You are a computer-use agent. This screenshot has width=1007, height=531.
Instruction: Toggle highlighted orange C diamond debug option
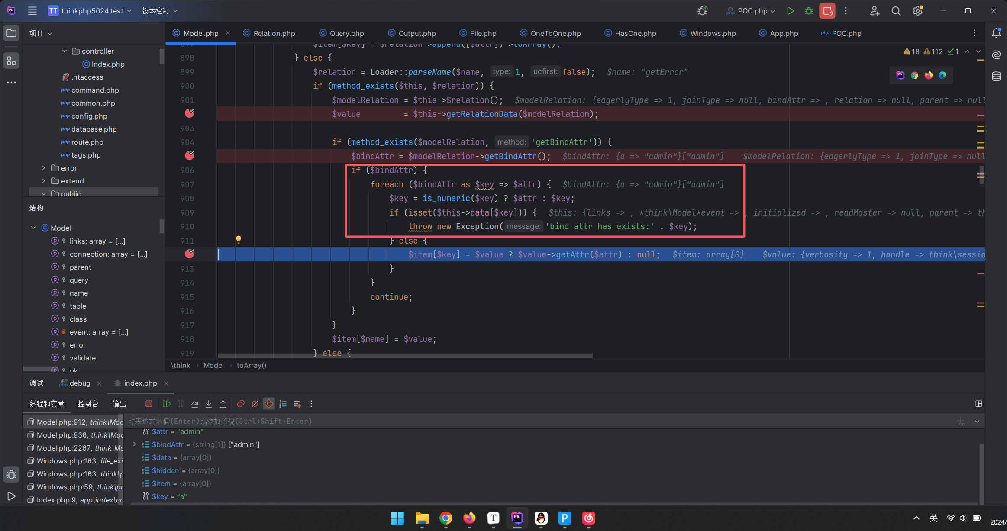point(269,404)
